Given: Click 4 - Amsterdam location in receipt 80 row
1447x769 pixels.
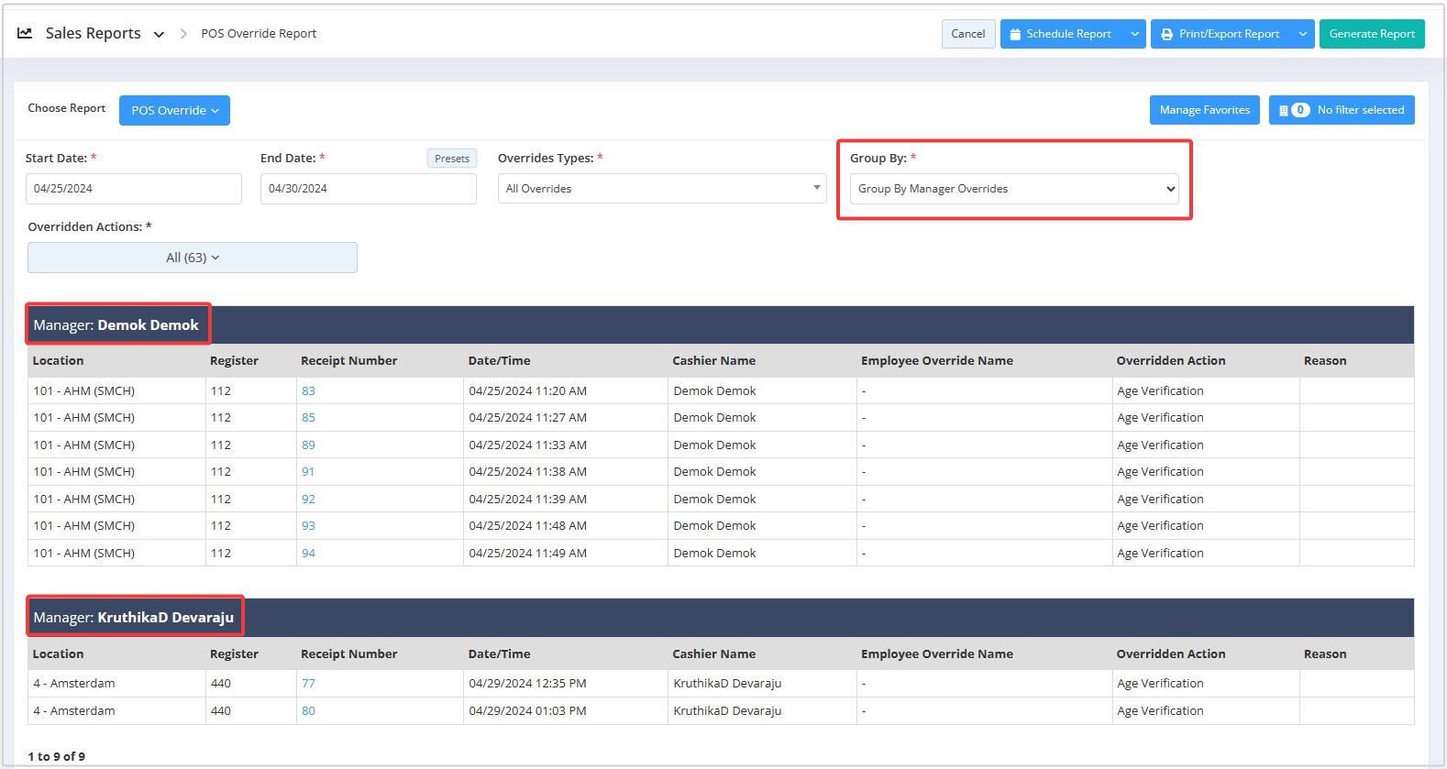Looking at the screenshot, I should [x=74, y=710].
